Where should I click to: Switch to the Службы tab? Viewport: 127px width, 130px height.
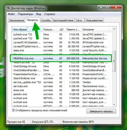point(46,20)
